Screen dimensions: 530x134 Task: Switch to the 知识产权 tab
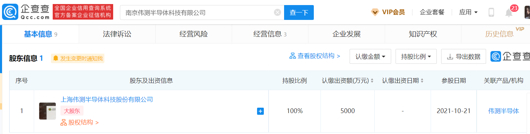tap(423, 34)
